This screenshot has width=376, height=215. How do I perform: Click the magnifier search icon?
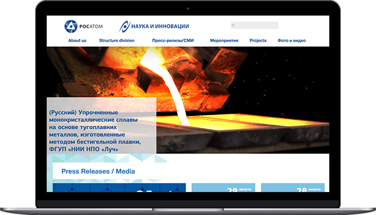(x=233, y=25)
